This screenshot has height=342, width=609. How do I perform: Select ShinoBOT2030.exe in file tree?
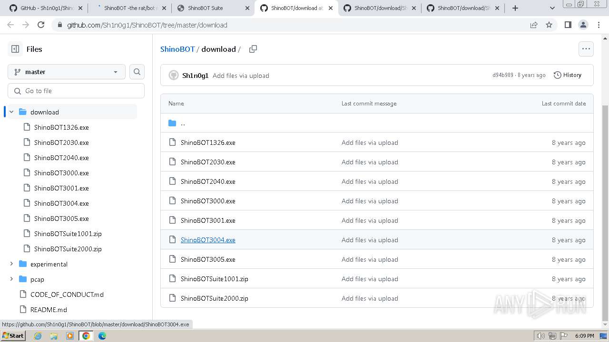[61, 142]
